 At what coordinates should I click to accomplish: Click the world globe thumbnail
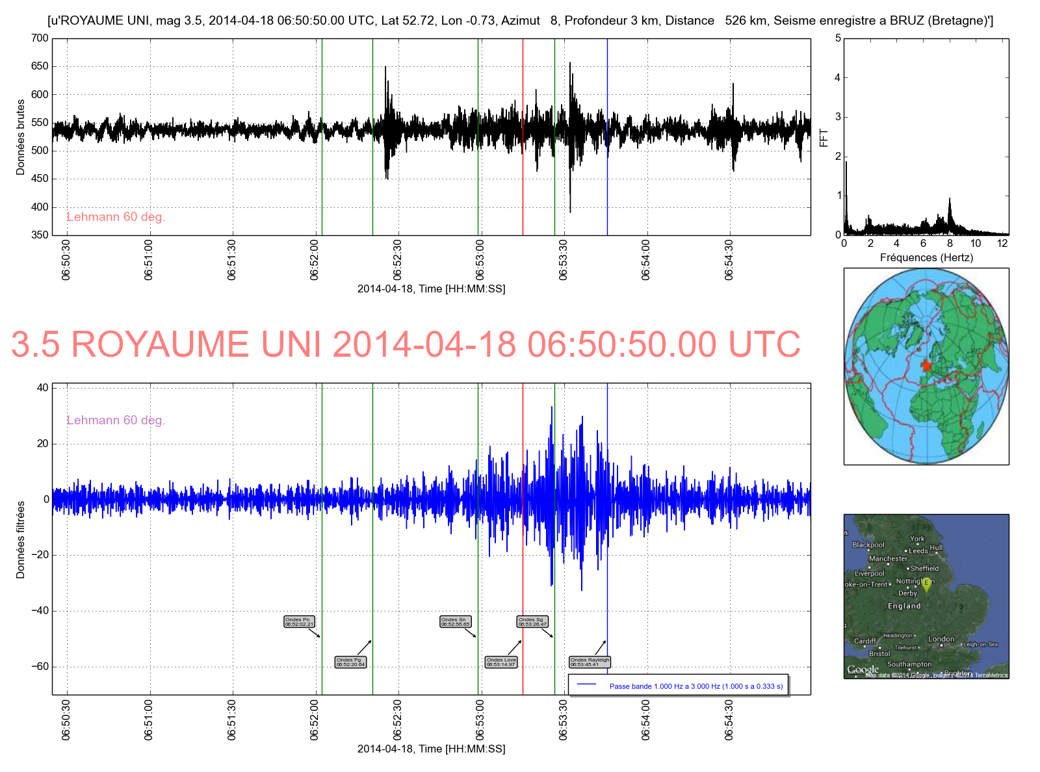click(x=926, y=366)
